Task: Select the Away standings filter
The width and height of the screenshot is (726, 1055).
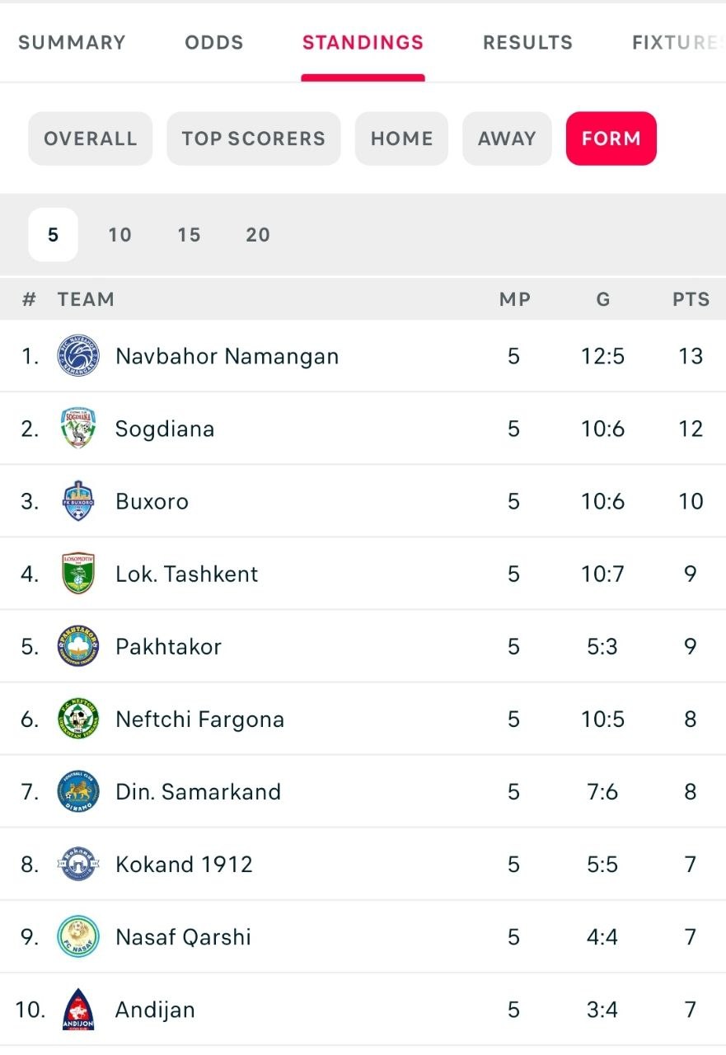Action: (x=507, y=138)
